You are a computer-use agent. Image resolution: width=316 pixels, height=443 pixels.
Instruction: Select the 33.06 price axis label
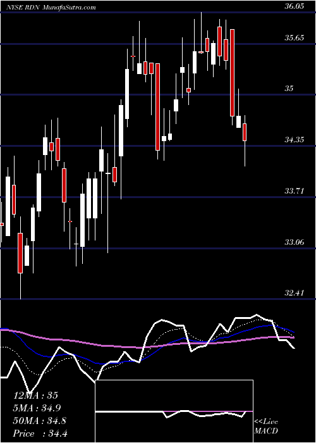294,242
